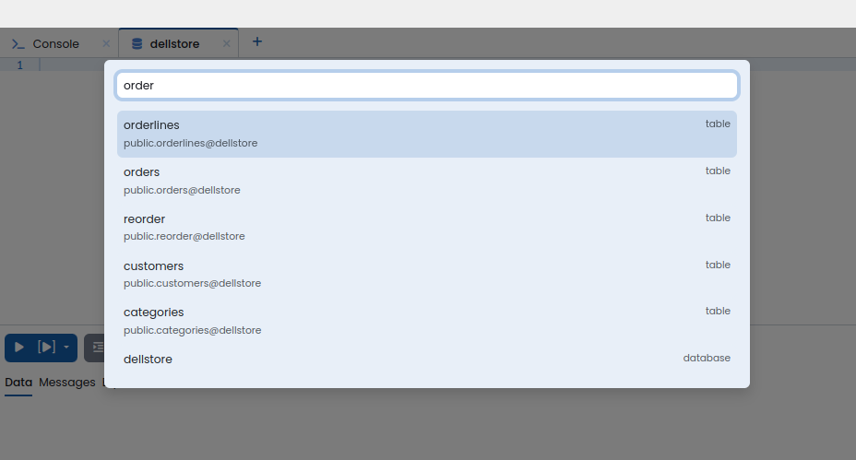Close the Console tab
This screenshot has width=856, height=460.
click(106, 43)
